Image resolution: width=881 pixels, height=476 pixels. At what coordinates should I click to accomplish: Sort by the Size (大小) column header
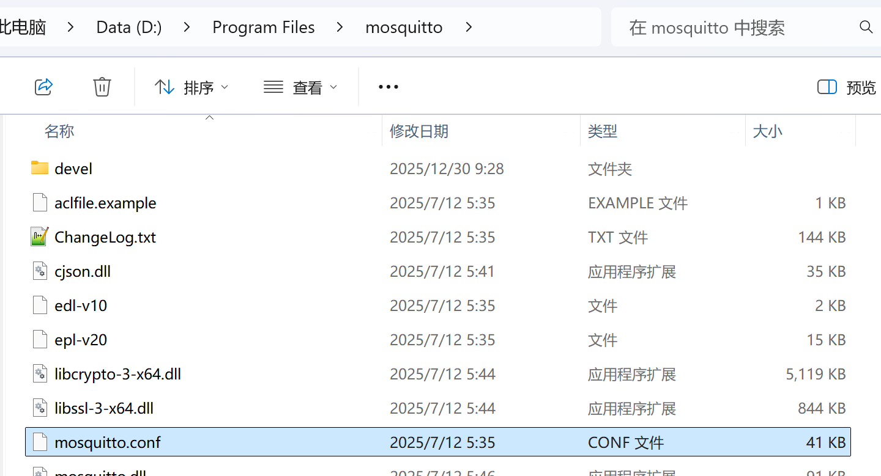(x=768, y=131)
